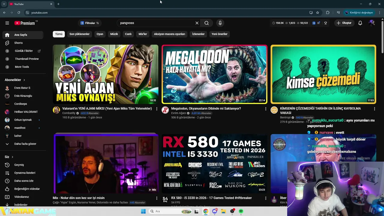This screenshot has height=216, width=384.
Task: Select the İzlenenler chip
Action: pyautogui.click(x=198, y=34)
